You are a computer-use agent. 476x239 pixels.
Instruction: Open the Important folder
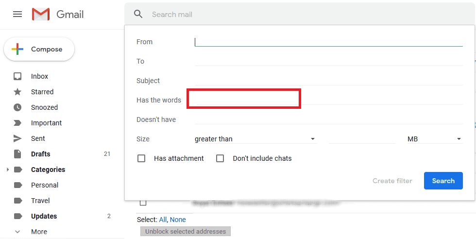pyautogui.click(x=46, y=123)
